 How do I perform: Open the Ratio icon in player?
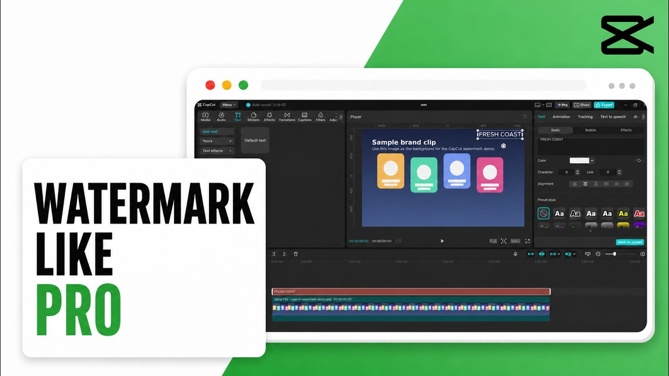515,241
